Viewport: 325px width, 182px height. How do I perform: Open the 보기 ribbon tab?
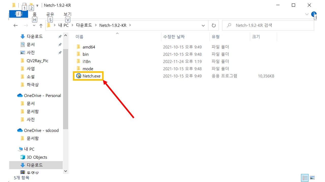coord(68,14)
